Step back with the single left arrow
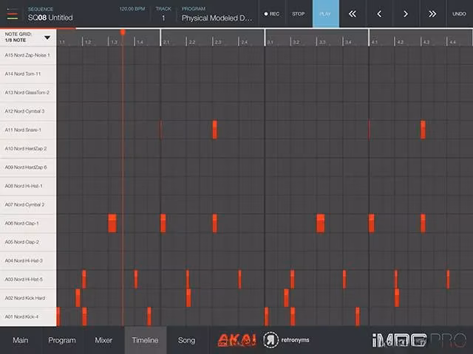 (379, 14)
